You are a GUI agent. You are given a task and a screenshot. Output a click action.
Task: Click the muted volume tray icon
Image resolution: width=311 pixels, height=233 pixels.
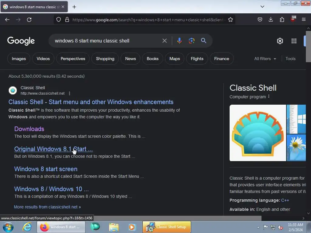280,227
